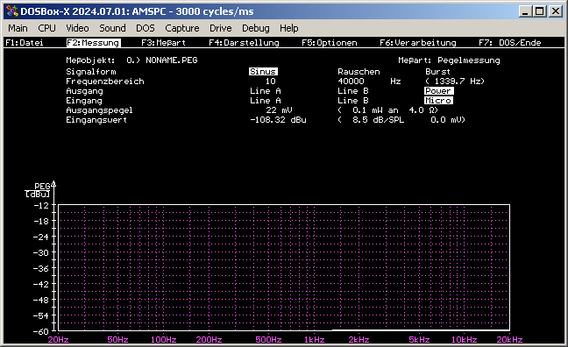Choose Rauschen as signal form
The height and width of the screenshot is (347, 568).
pos(359,71)
